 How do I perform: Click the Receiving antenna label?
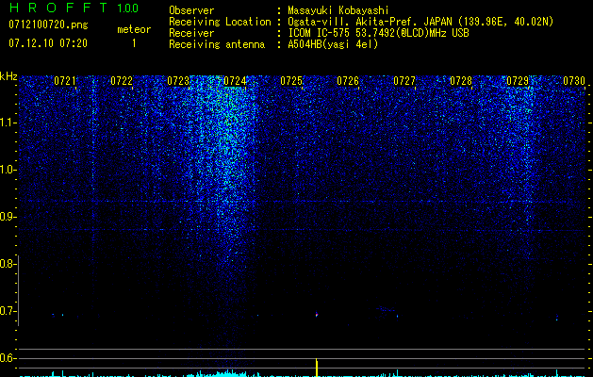pyautogui.click(x=217, y=44)
